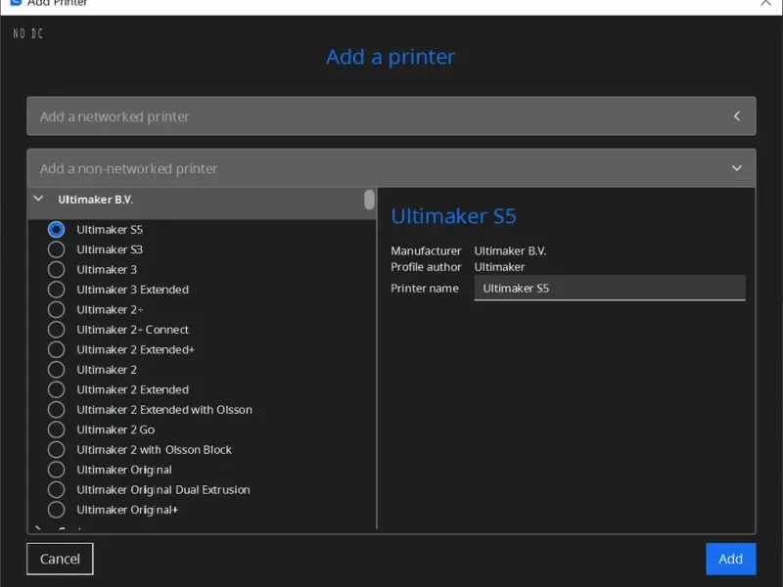Select Ultimaker 2 Extended+ option

click(57, 349)
